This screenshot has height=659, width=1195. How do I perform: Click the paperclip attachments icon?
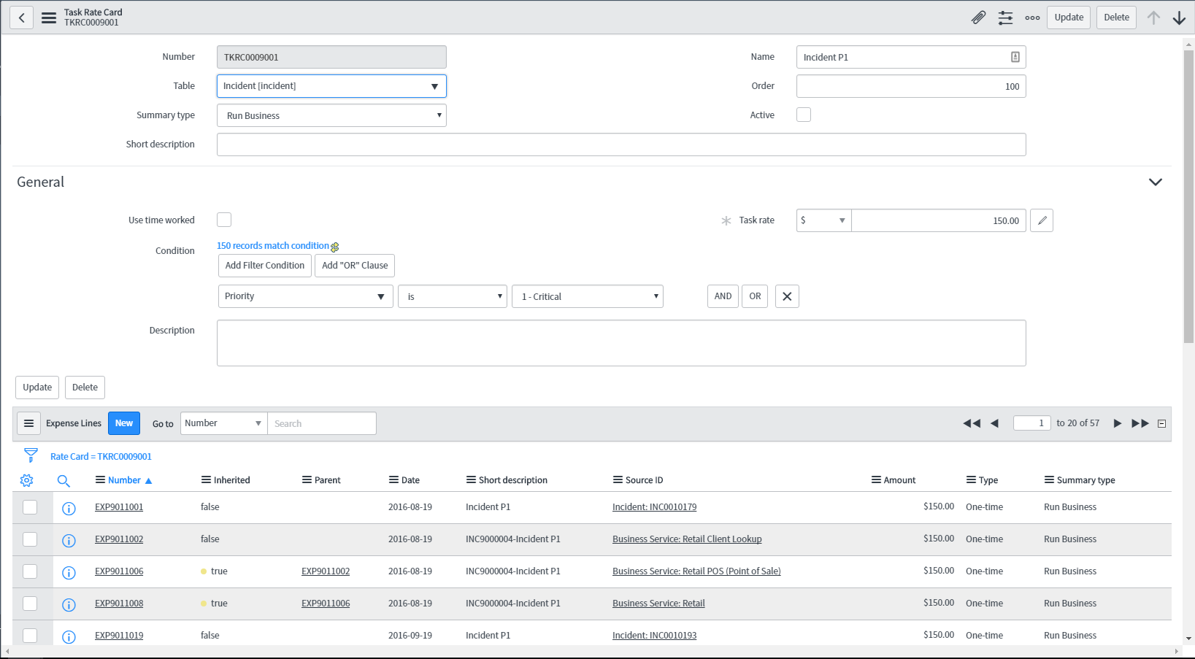[978, 18]
